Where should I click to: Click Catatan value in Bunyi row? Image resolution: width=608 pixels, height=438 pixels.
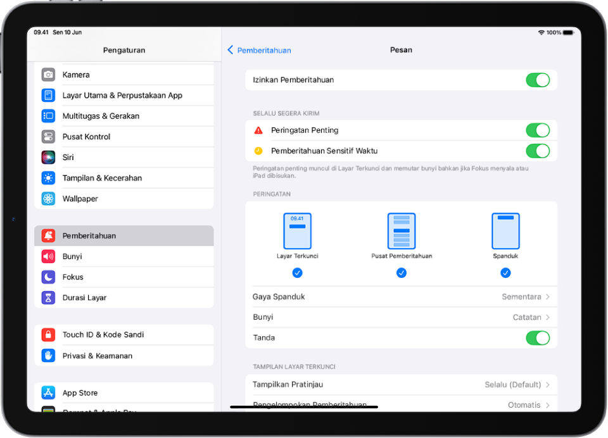click(526, 317)
